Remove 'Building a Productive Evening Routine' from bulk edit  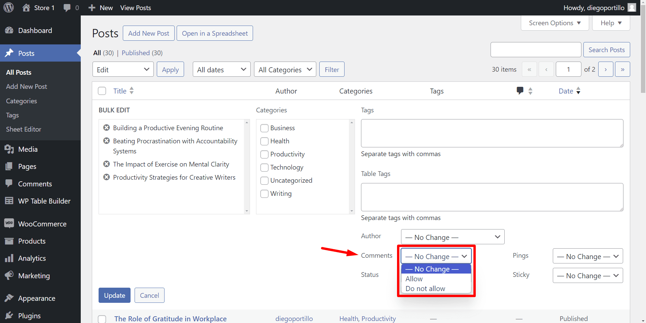click(x=107, y=128)
